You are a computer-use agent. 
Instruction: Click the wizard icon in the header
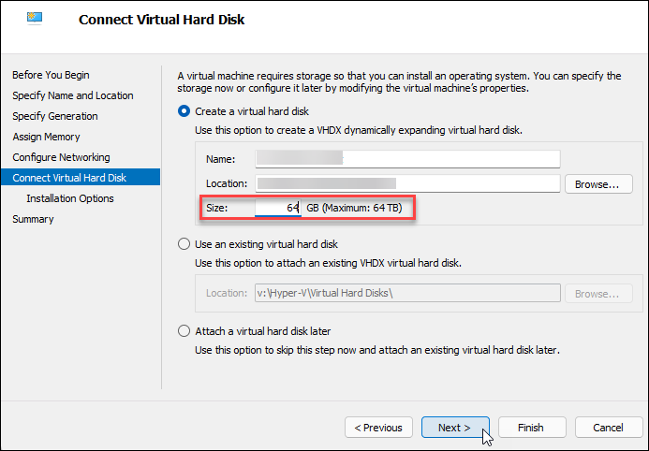[x=36, y=20]
